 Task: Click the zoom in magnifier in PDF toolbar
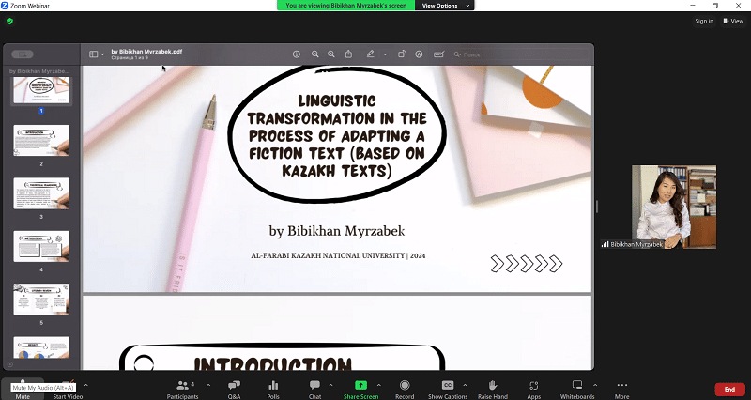(x=331, y=54)
